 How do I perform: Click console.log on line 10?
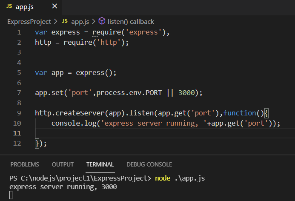click(x=74, y=123)
